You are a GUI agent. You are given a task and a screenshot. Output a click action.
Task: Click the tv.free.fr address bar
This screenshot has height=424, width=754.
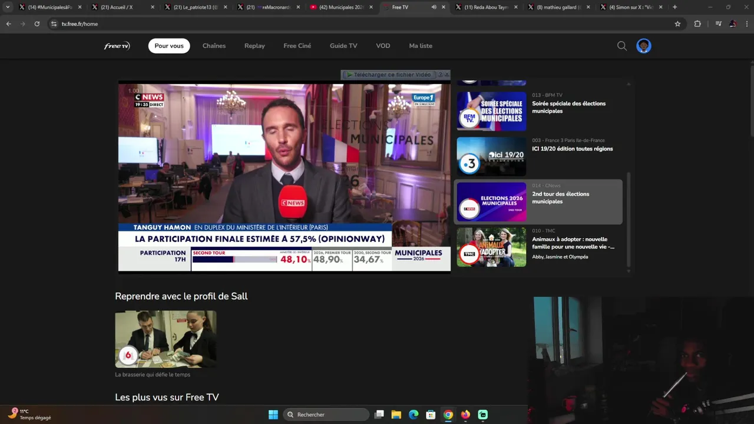tap(365, 24)
